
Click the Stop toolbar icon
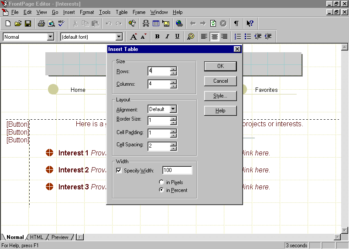(223, 24)
